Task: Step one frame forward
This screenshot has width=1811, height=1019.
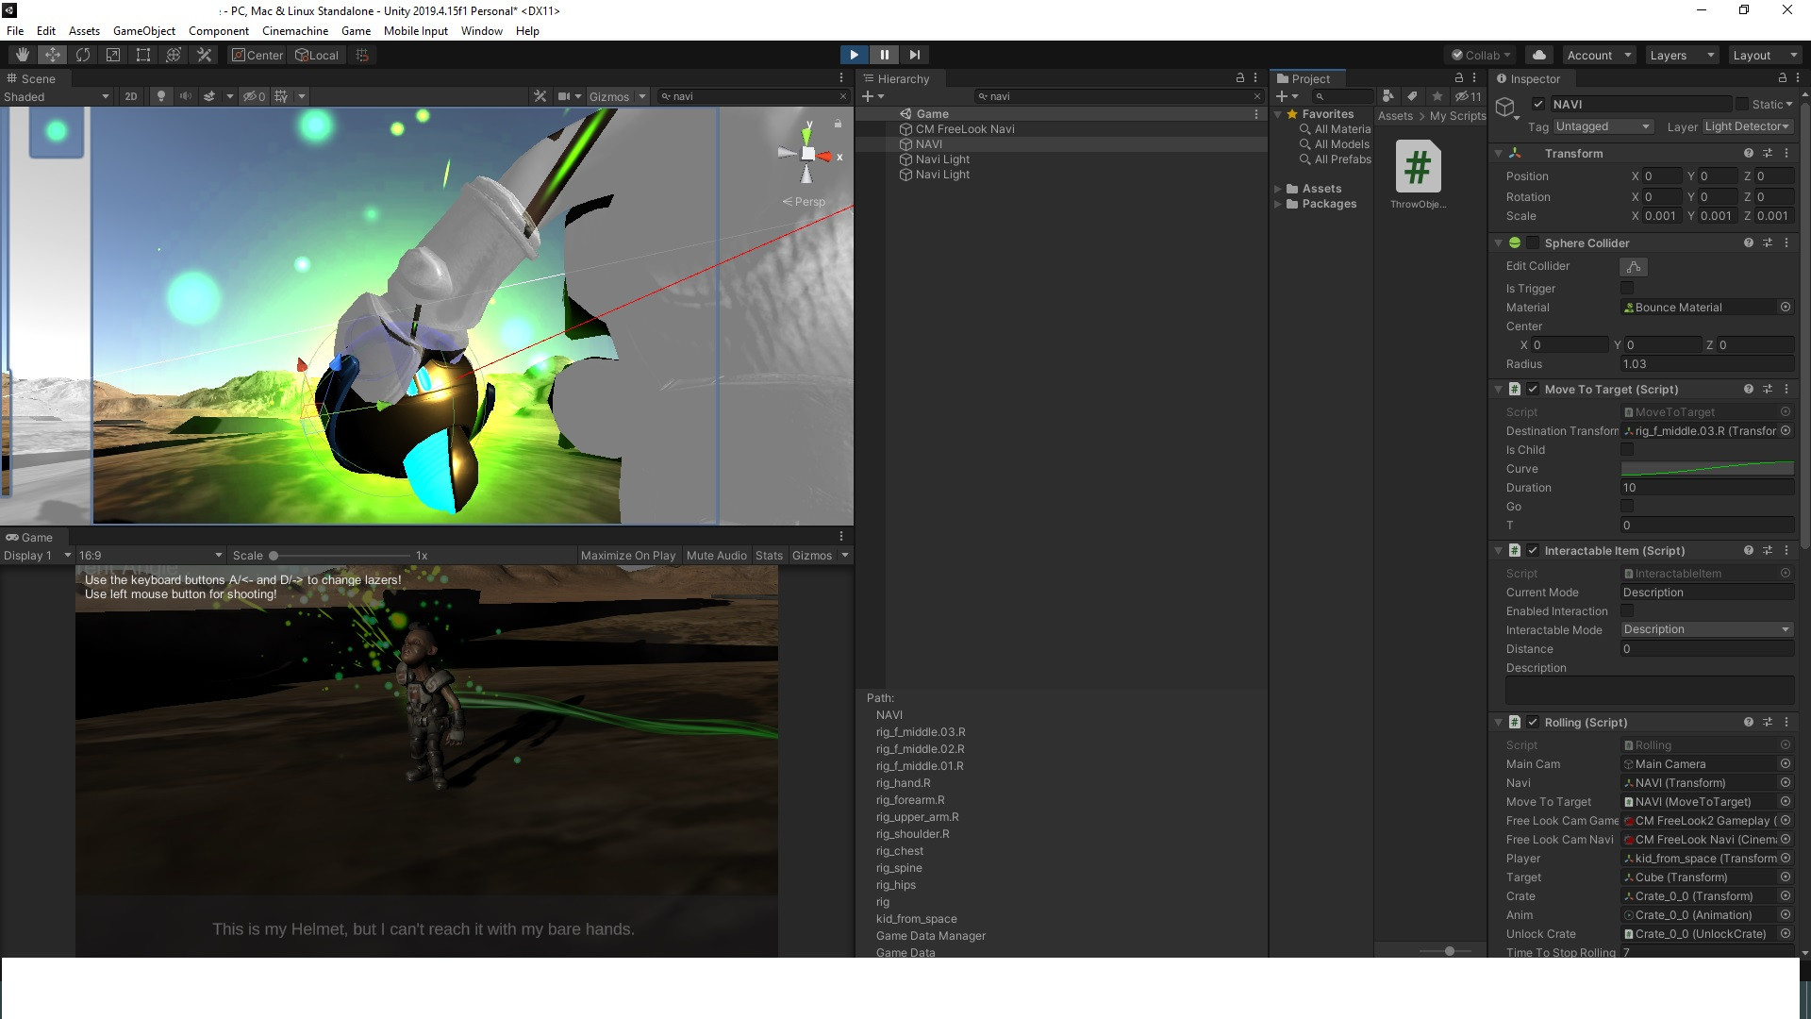Action: 914,55
